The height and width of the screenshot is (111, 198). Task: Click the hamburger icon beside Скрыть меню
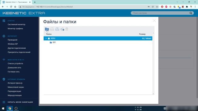[x=4, y=102]
